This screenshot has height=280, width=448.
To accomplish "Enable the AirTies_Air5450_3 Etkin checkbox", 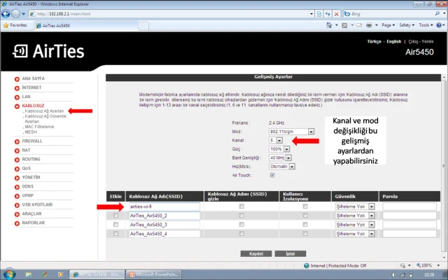I will [115, 225].
